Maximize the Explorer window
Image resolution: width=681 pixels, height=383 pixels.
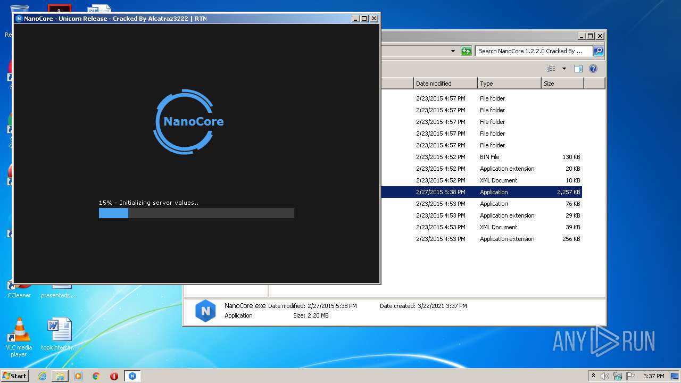tap(591, 36)
